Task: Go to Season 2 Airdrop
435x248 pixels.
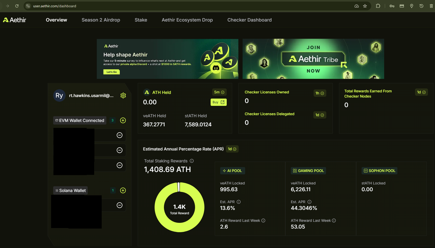Action: click(x=101, y=20)
